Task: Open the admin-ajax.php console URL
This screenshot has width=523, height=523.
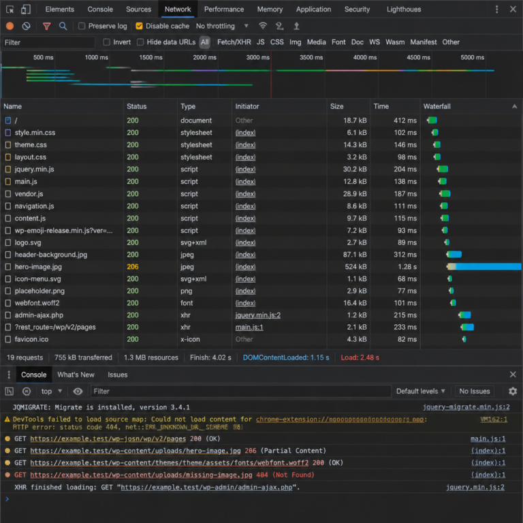Action: [206, 488]
